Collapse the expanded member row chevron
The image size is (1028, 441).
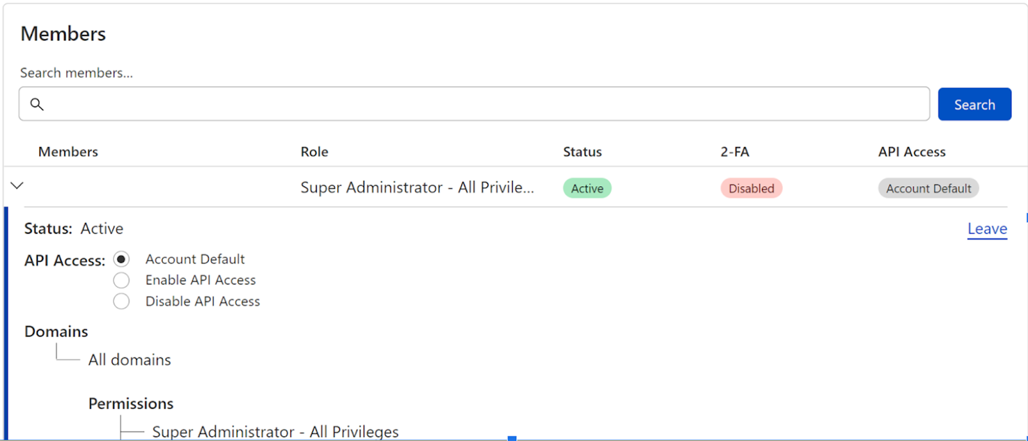[x=17, y=186]
